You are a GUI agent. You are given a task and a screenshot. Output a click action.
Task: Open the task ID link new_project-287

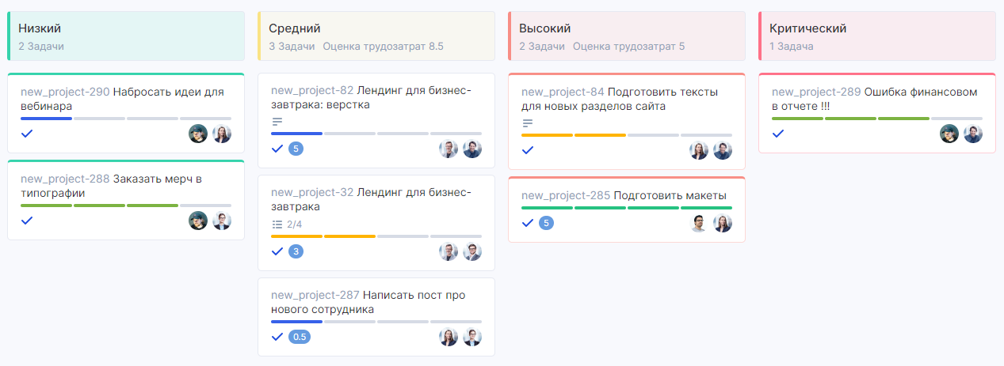point(315,295)
